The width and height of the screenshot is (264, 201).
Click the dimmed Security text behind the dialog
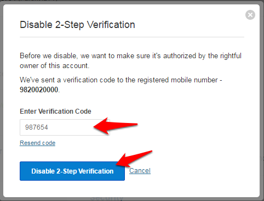coord(107,198)
